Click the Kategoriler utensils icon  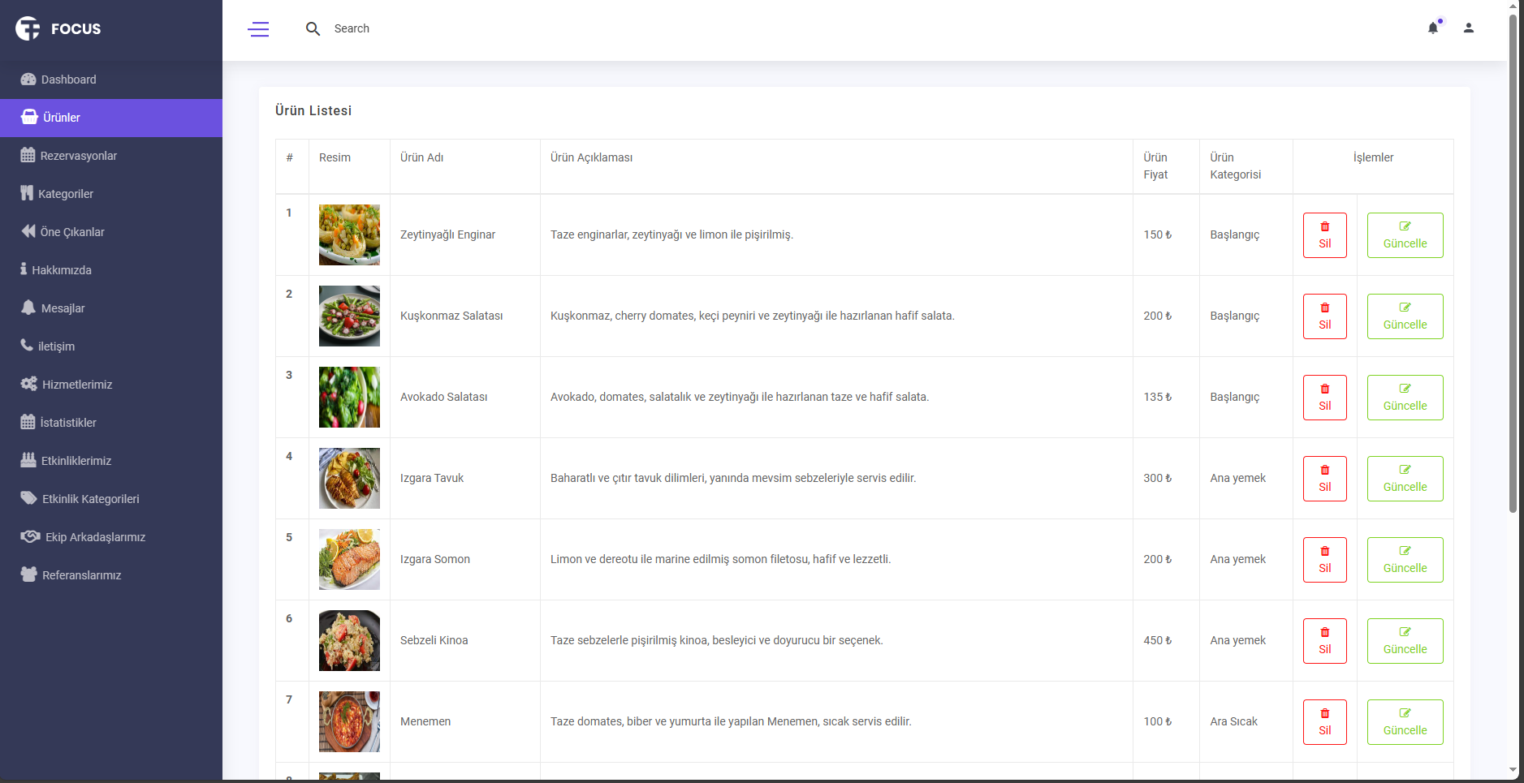point(27,193)
